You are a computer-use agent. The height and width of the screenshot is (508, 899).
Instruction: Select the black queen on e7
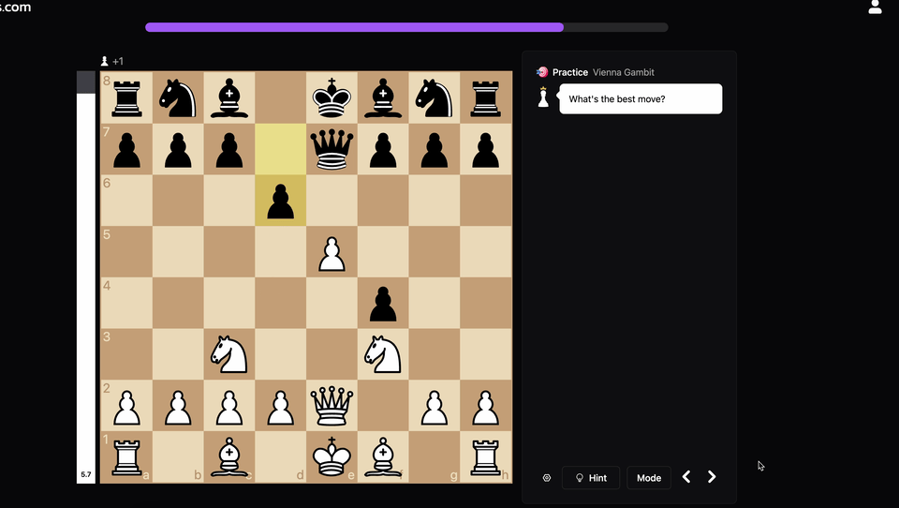coord(332,149)
